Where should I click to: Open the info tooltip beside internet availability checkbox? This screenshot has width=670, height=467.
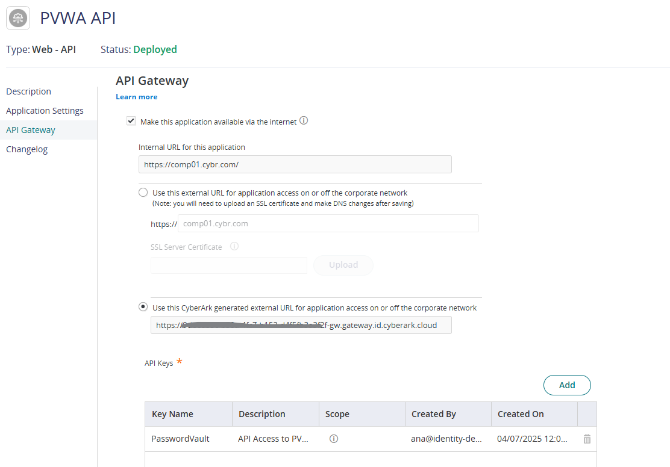pos(304,120)
